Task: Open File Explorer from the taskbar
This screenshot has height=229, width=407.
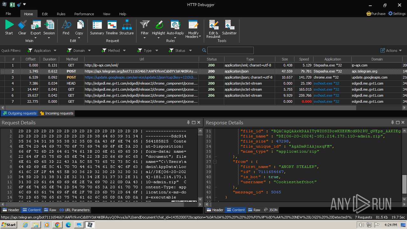Action: coord(36,225)
